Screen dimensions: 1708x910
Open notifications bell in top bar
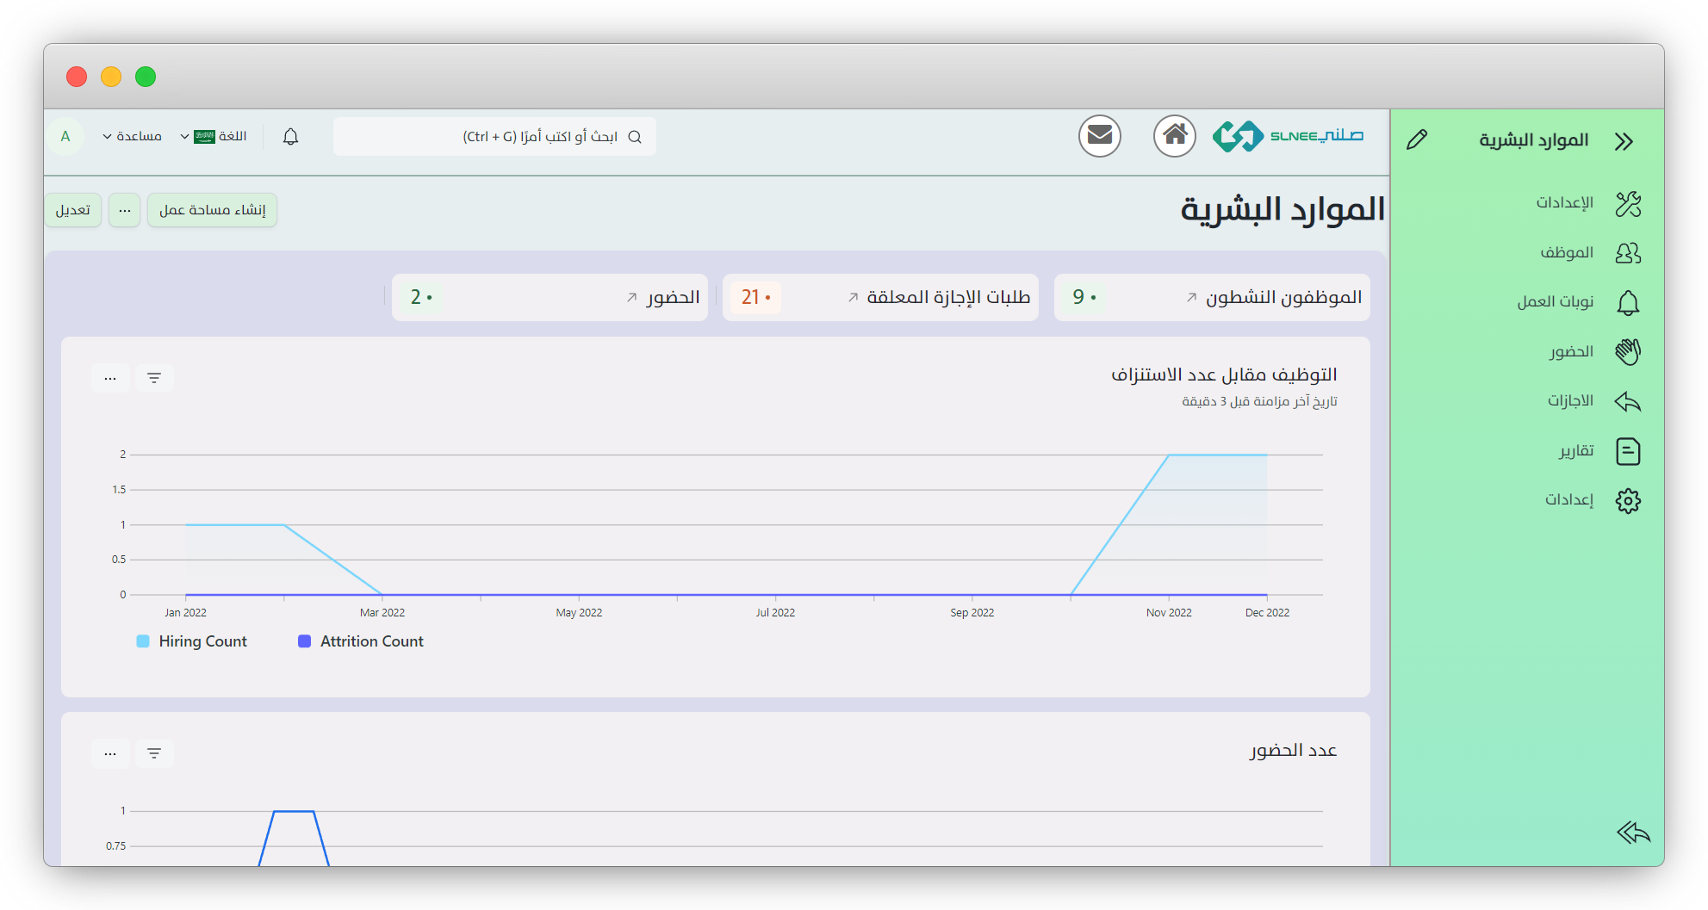[x=291, y=137]
